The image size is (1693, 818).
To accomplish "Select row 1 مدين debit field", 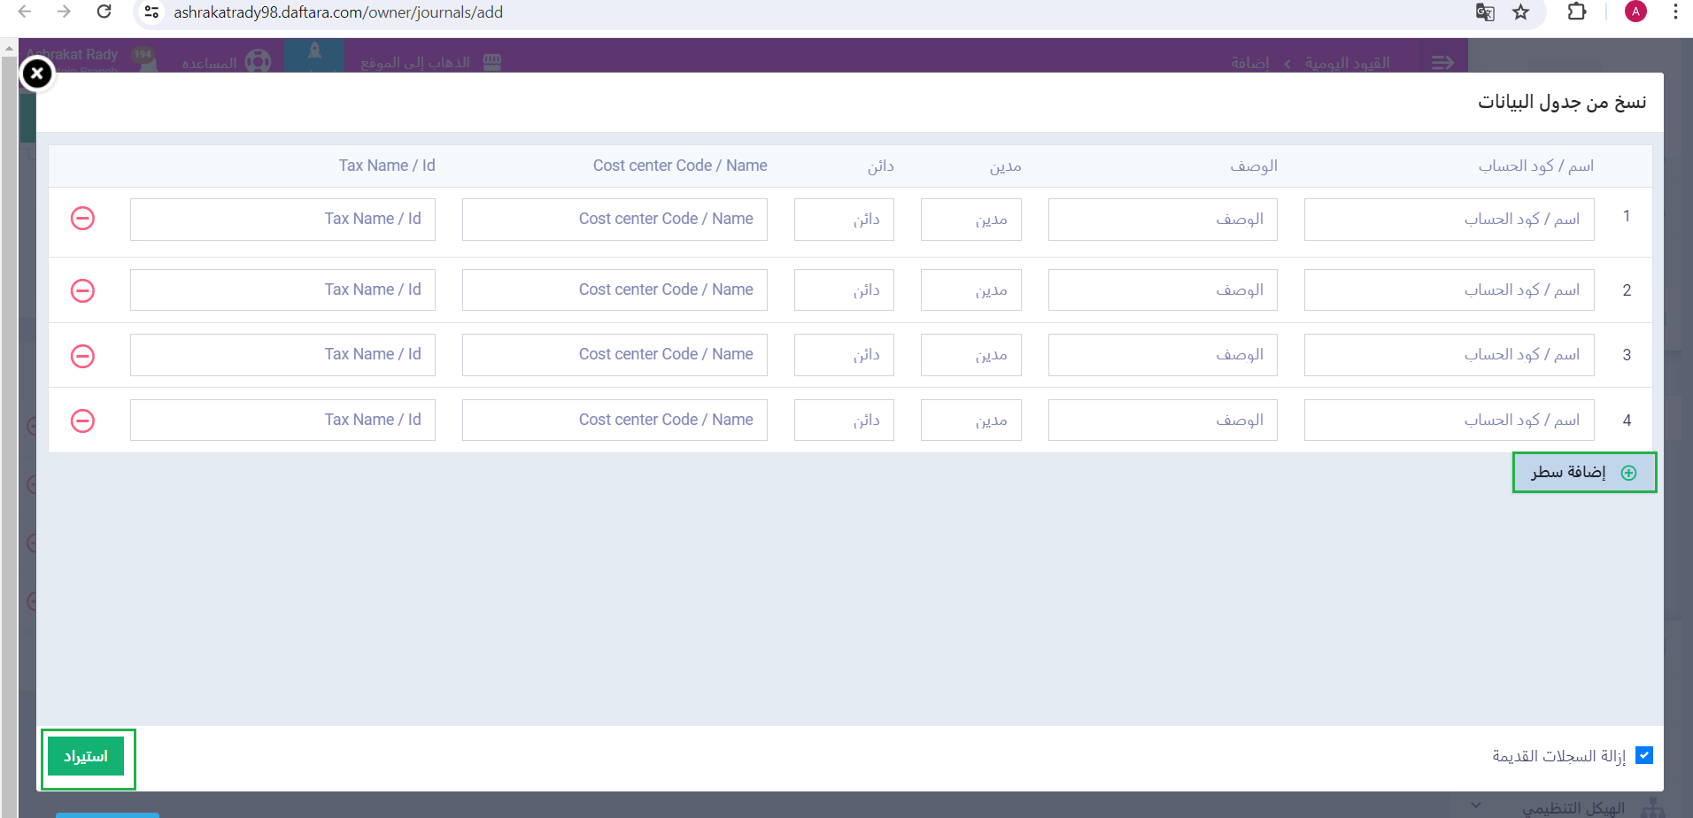I will click(970, 220).
